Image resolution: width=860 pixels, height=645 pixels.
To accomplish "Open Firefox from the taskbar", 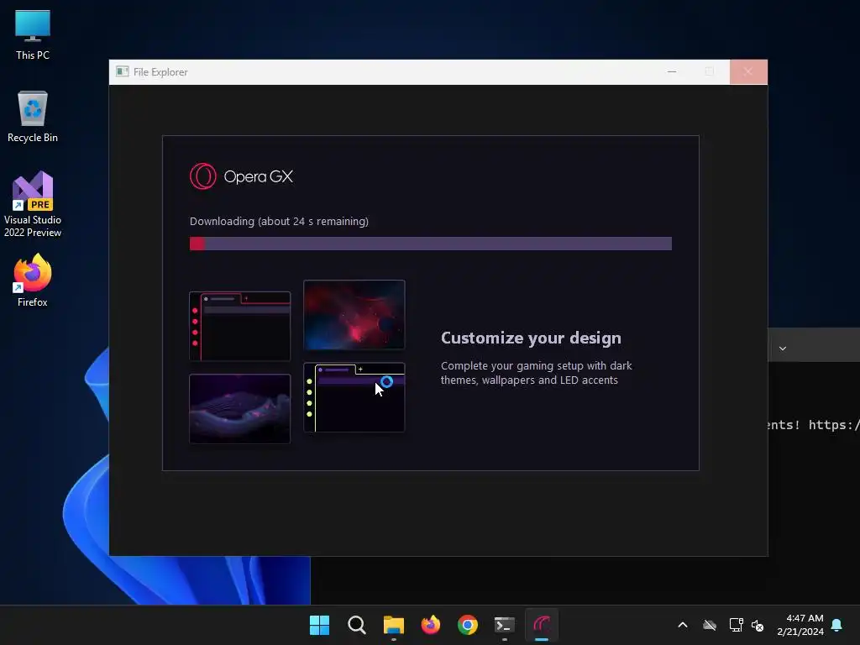I will tap(431, 625).
